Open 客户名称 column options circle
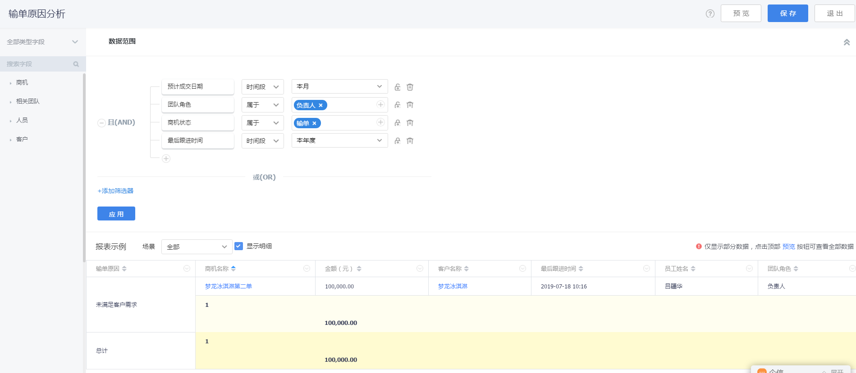The width and height of the screenshot is (856, 373). [522, 269]
